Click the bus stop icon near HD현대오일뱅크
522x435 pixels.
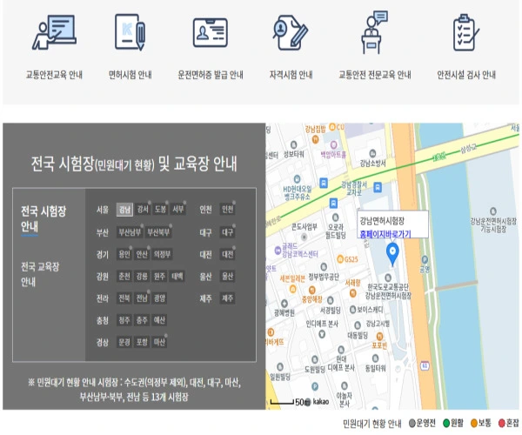324,183
